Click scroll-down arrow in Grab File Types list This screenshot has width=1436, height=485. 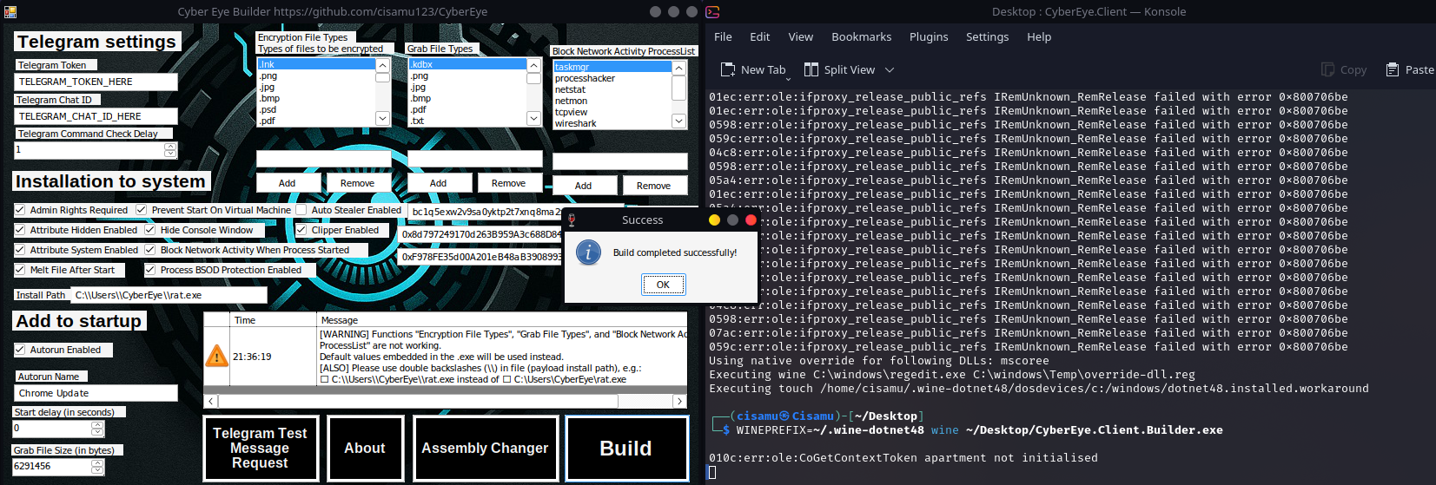pyautogui.click(x=533, y=118)
